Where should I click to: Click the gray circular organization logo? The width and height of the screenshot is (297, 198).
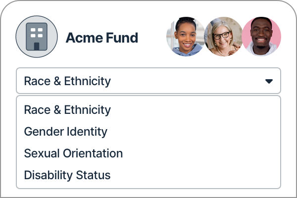37,37
